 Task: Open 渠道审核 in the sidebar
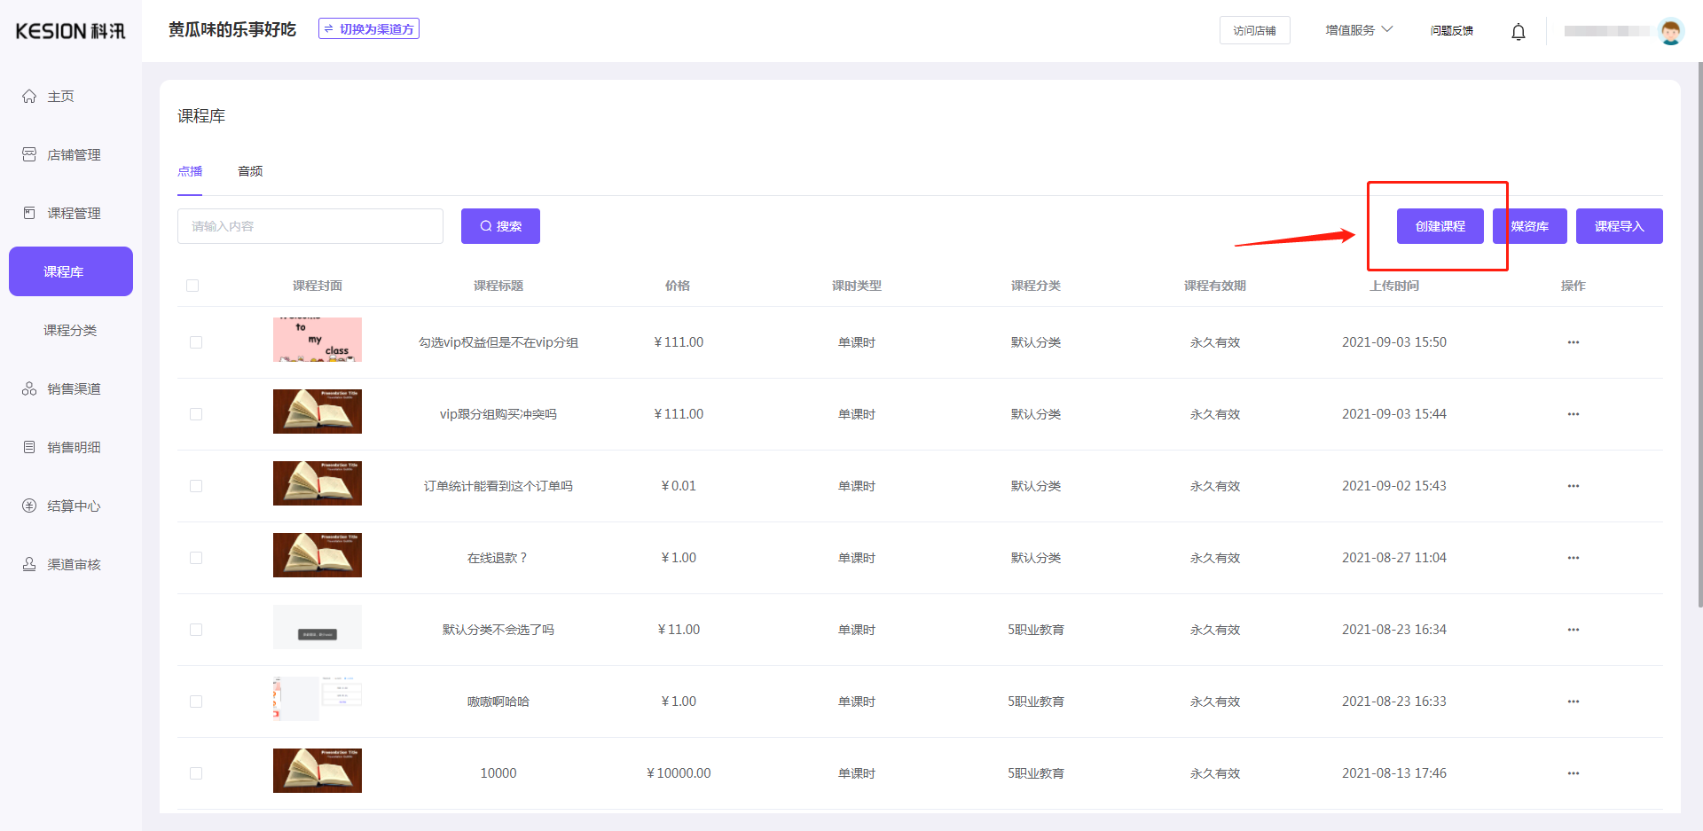73,565
